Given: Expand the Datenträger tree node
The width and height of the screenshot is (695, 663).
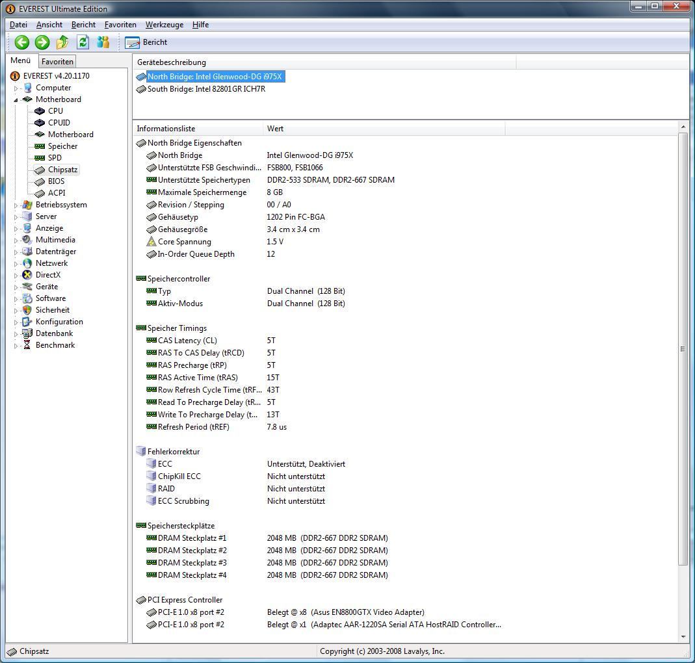Looking at the screenshot, I should pos(16,252).
